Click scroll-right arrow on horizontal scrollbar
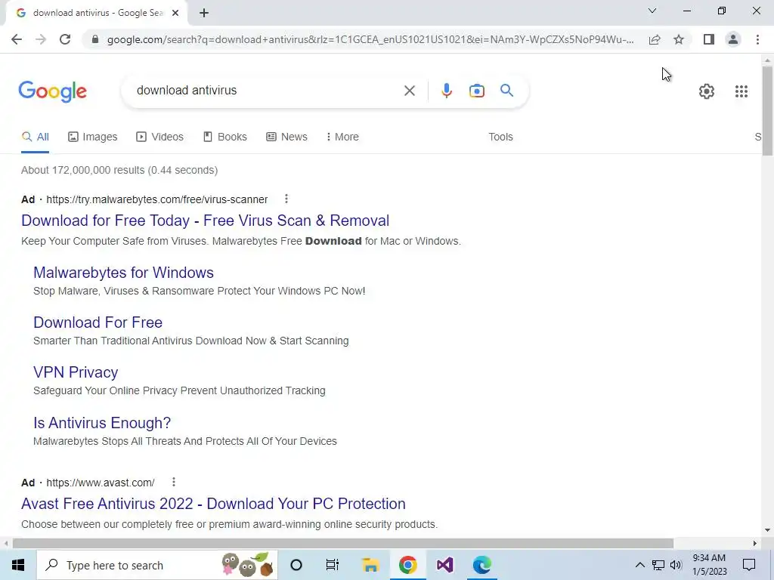774x580 pixels. click(x=754, y=543)
